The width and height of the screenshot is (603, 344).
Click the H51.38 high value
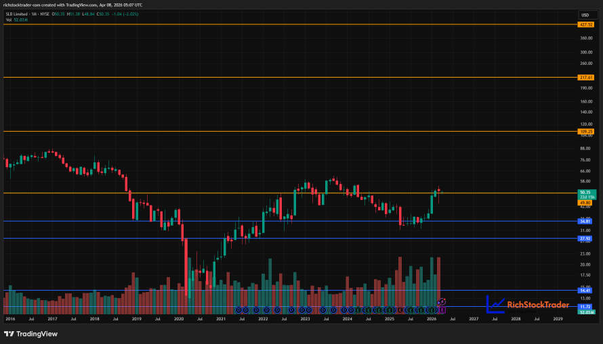(73, 14)
